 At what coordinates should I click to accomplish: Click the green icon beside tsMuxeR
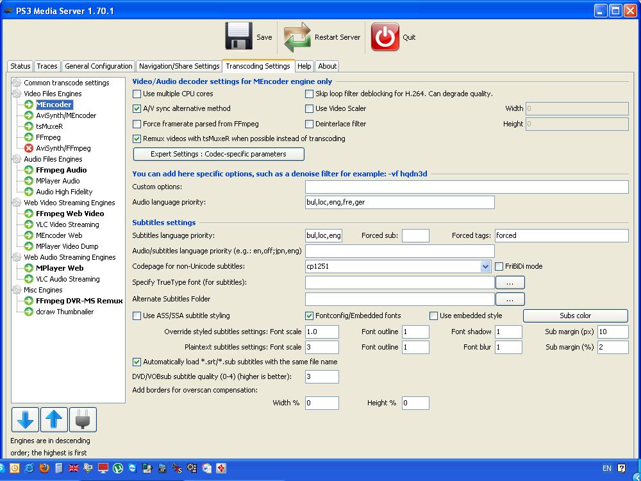(x=29, y=126)
